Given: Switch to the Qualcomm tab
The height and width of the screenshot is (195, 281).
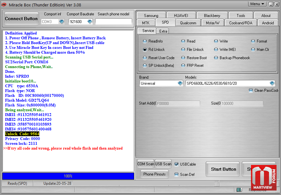Looking at the screenshot, I should (x=188, y=23).
